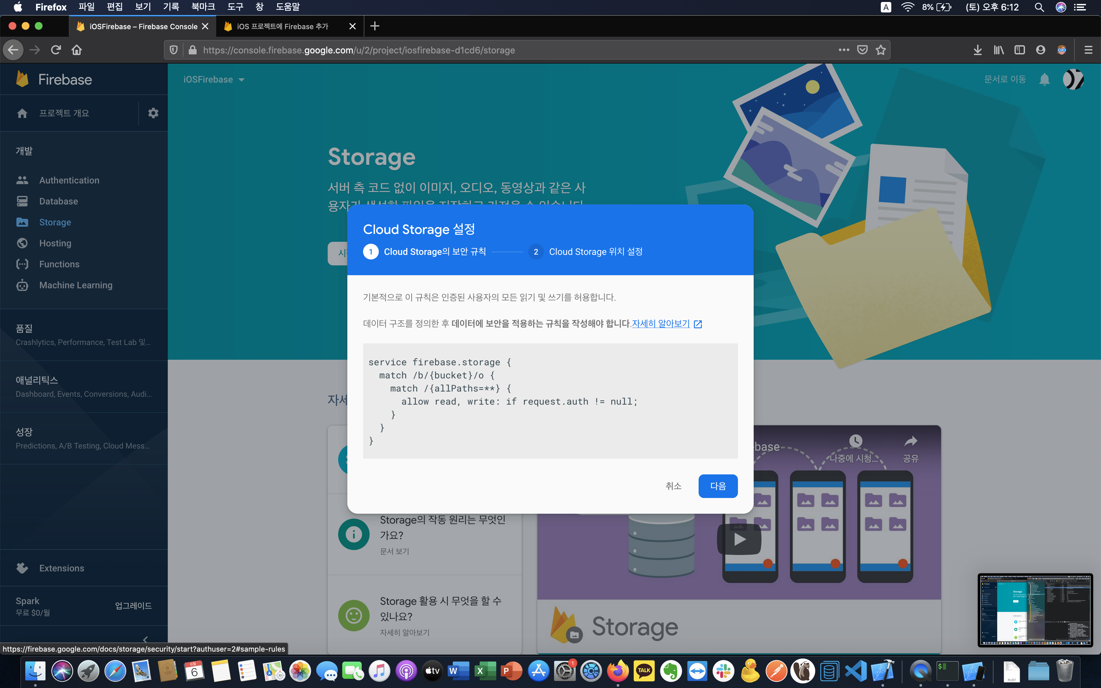Screen dimensions: 1101x688
Task: Click the notifications bell icon
Action: (1044, 80)
